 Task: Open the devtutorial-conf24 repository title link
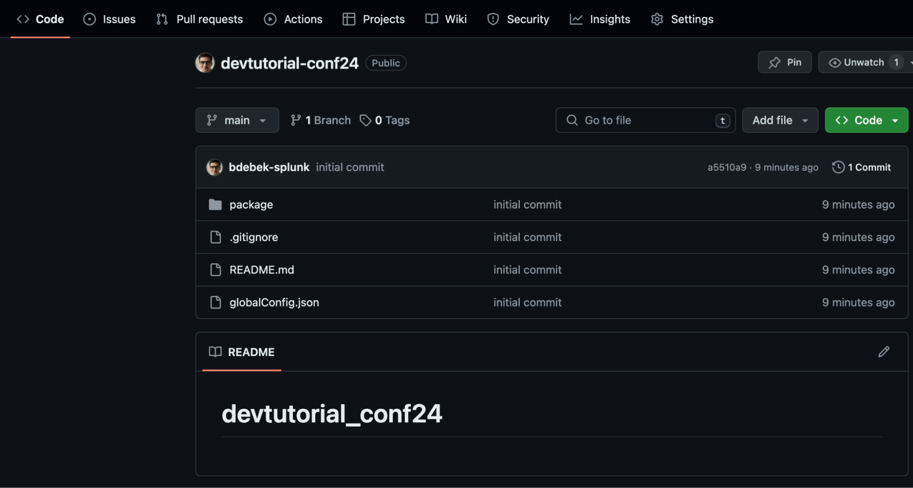tap(290, 63)
